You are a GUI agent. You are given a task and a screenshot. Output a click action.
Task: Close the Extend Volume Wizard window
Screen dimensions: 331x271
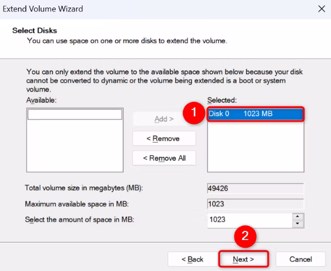(x=321, y=9)
